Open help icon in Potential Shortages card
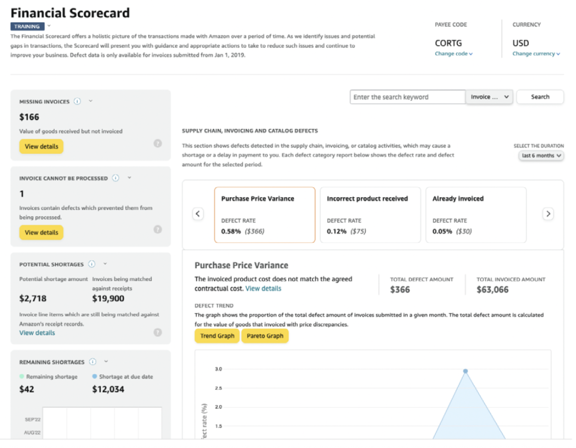 click(x=158, y=332)
